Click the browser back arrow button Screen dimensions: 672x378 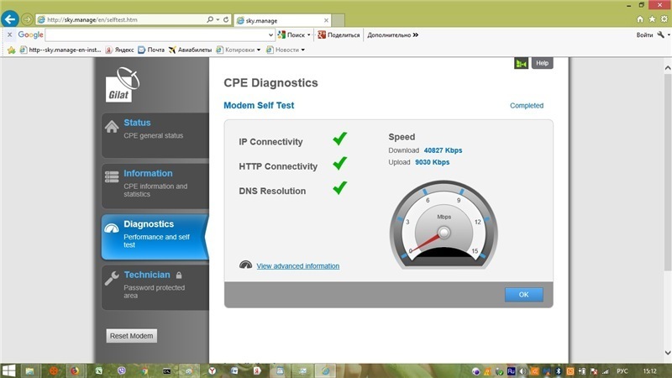pyautogui.click(x=11, y=18)
